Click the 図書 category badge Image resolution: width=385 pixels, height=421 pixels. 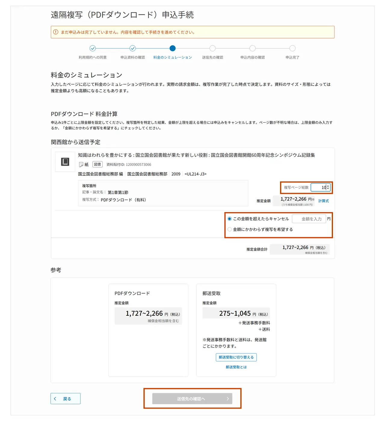point(97,164)
